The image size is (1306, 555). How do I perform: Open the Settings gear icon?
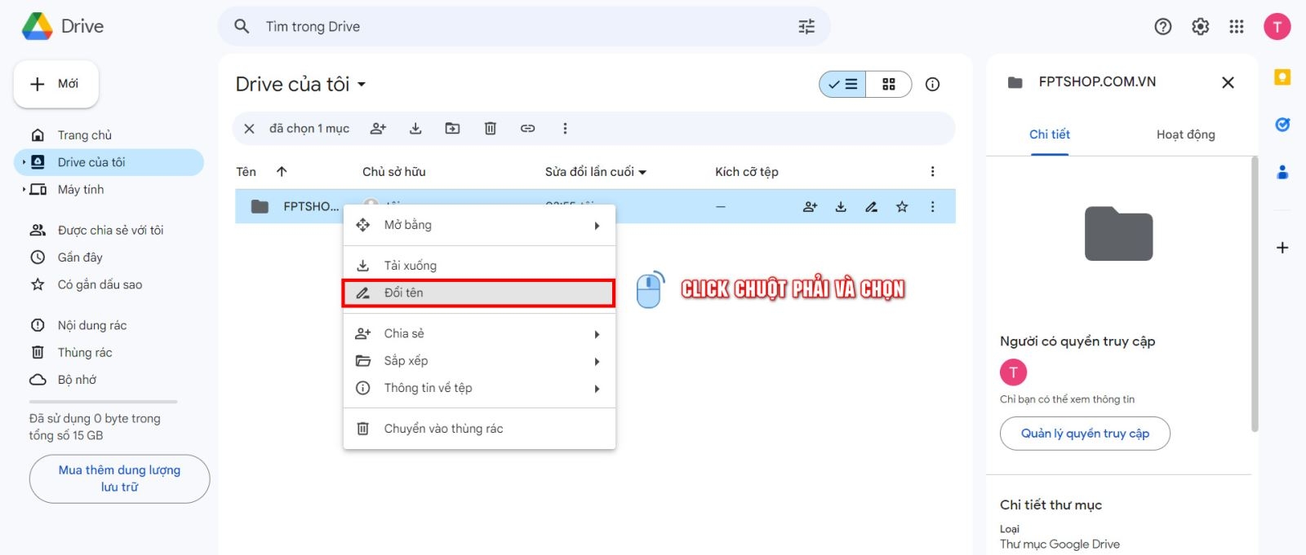point(1200,27)
